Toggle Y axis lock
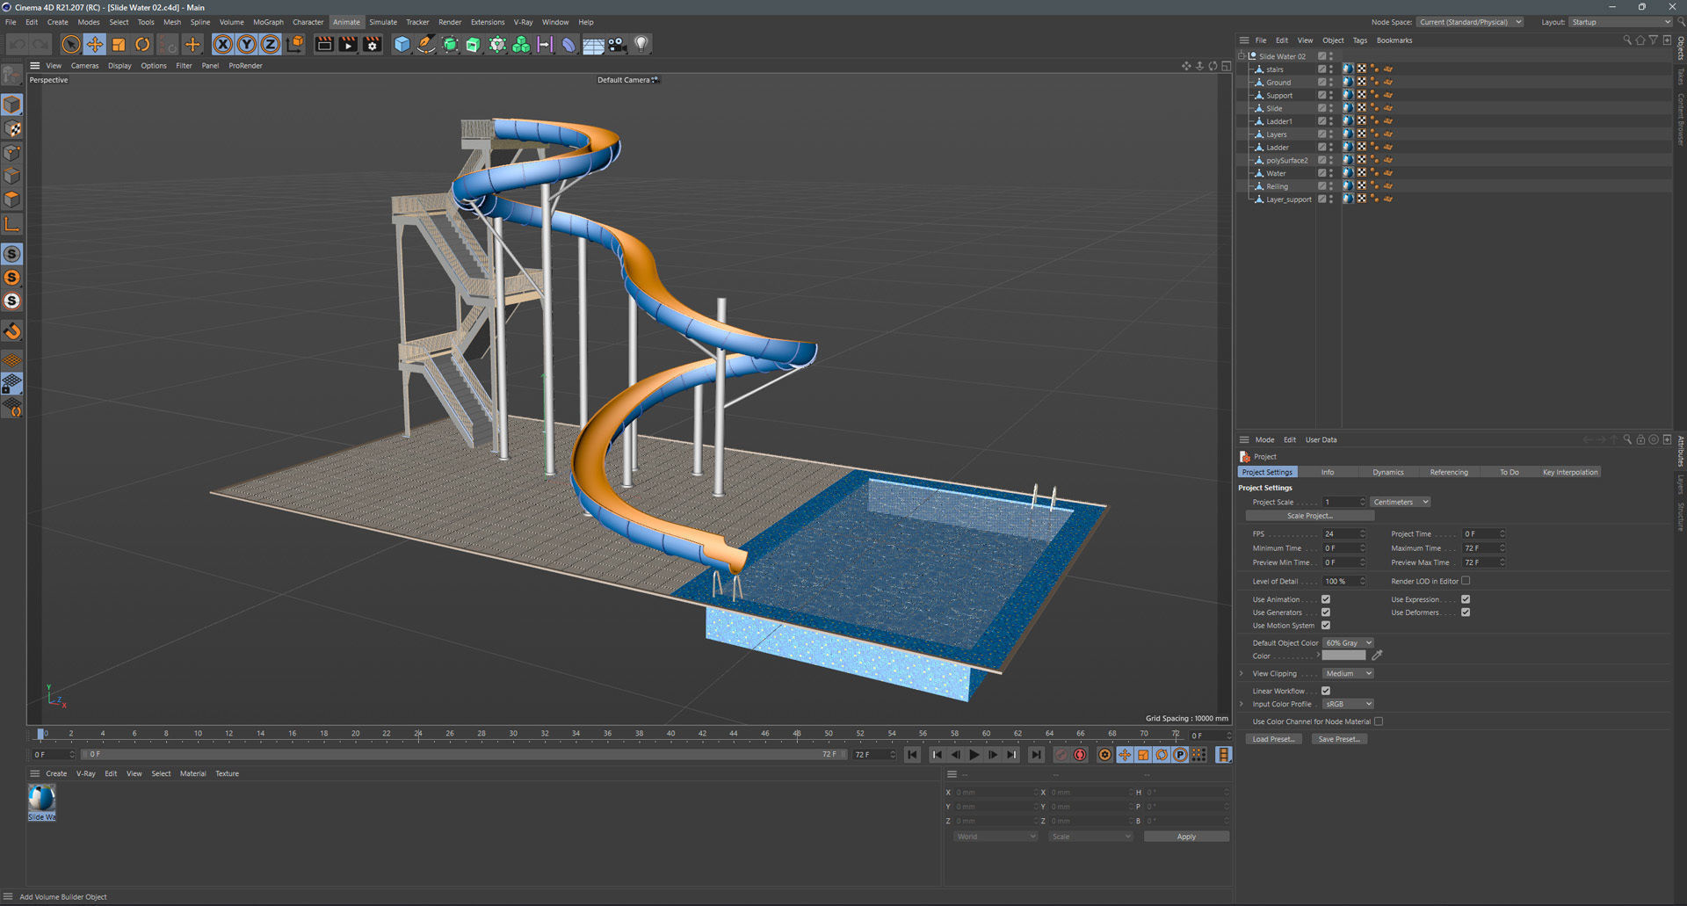The width and height of the screenshot is (1687, 906). (247, 44)
